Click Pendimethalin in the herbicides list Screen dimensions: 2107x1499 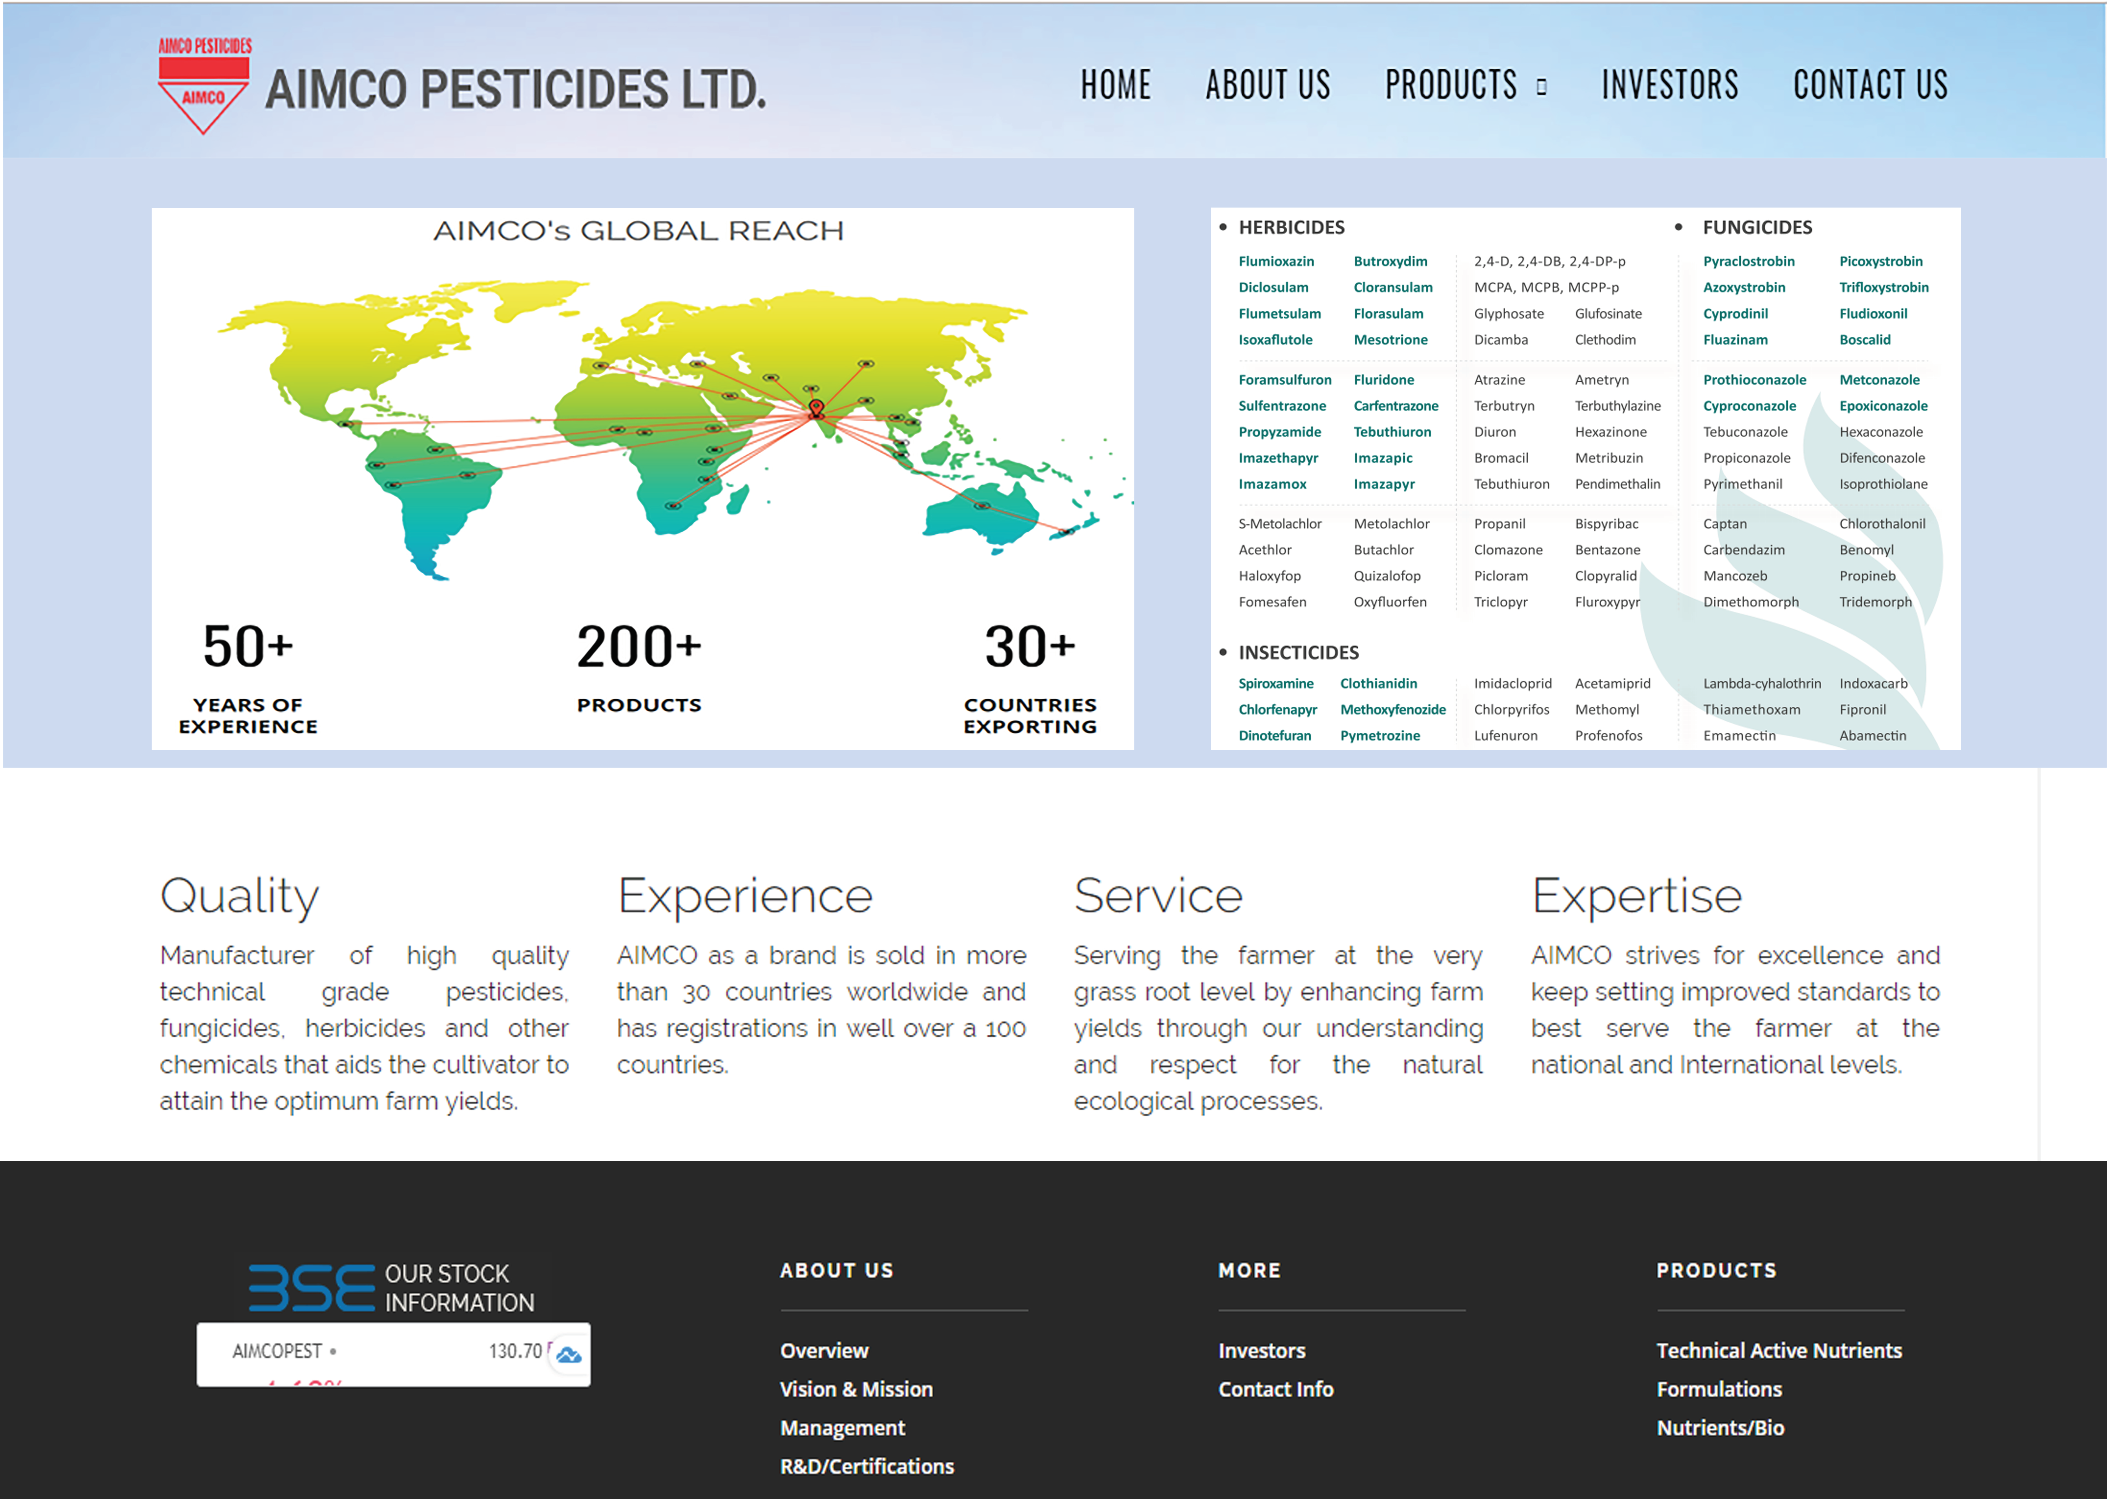click(x=1618, y=484)
